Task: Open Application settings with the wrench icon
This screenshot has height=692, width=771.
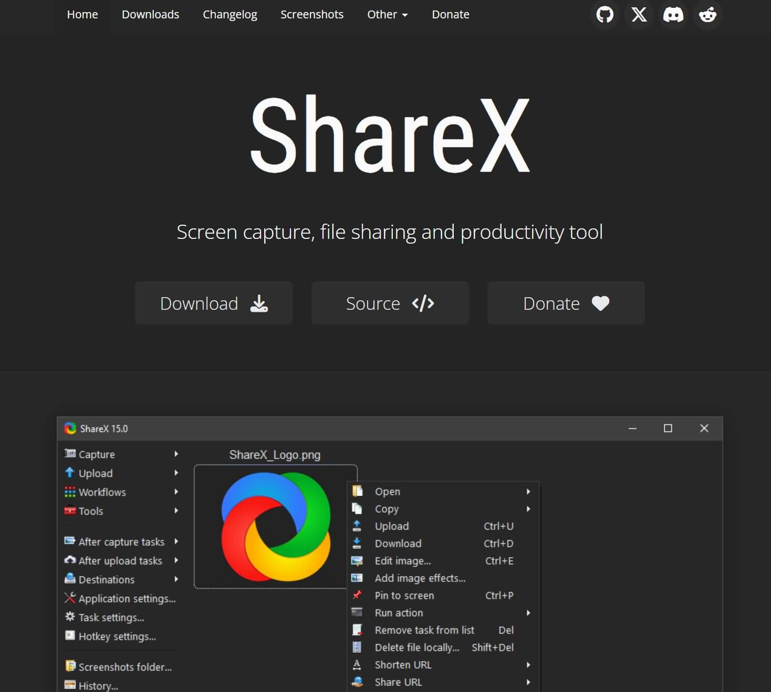Action: pyautogui.click(x=127, y=598)
